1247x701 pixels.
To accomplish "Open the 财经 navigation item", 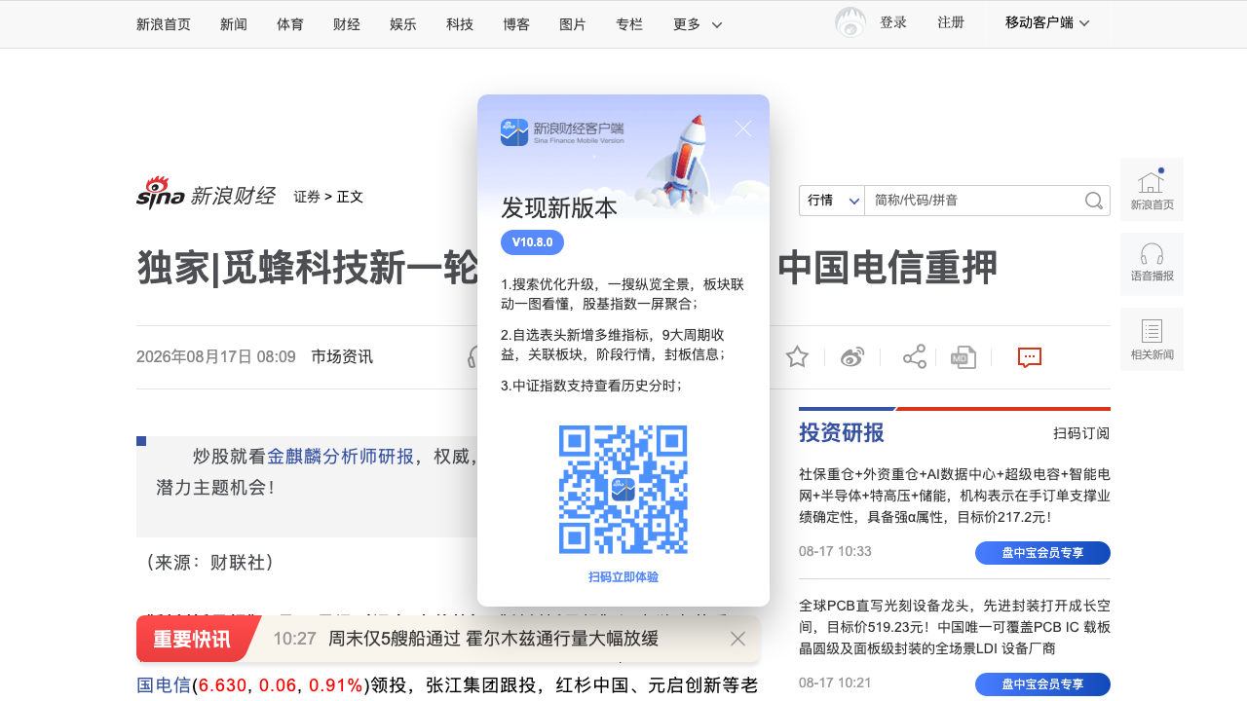I will click(347, 24).
